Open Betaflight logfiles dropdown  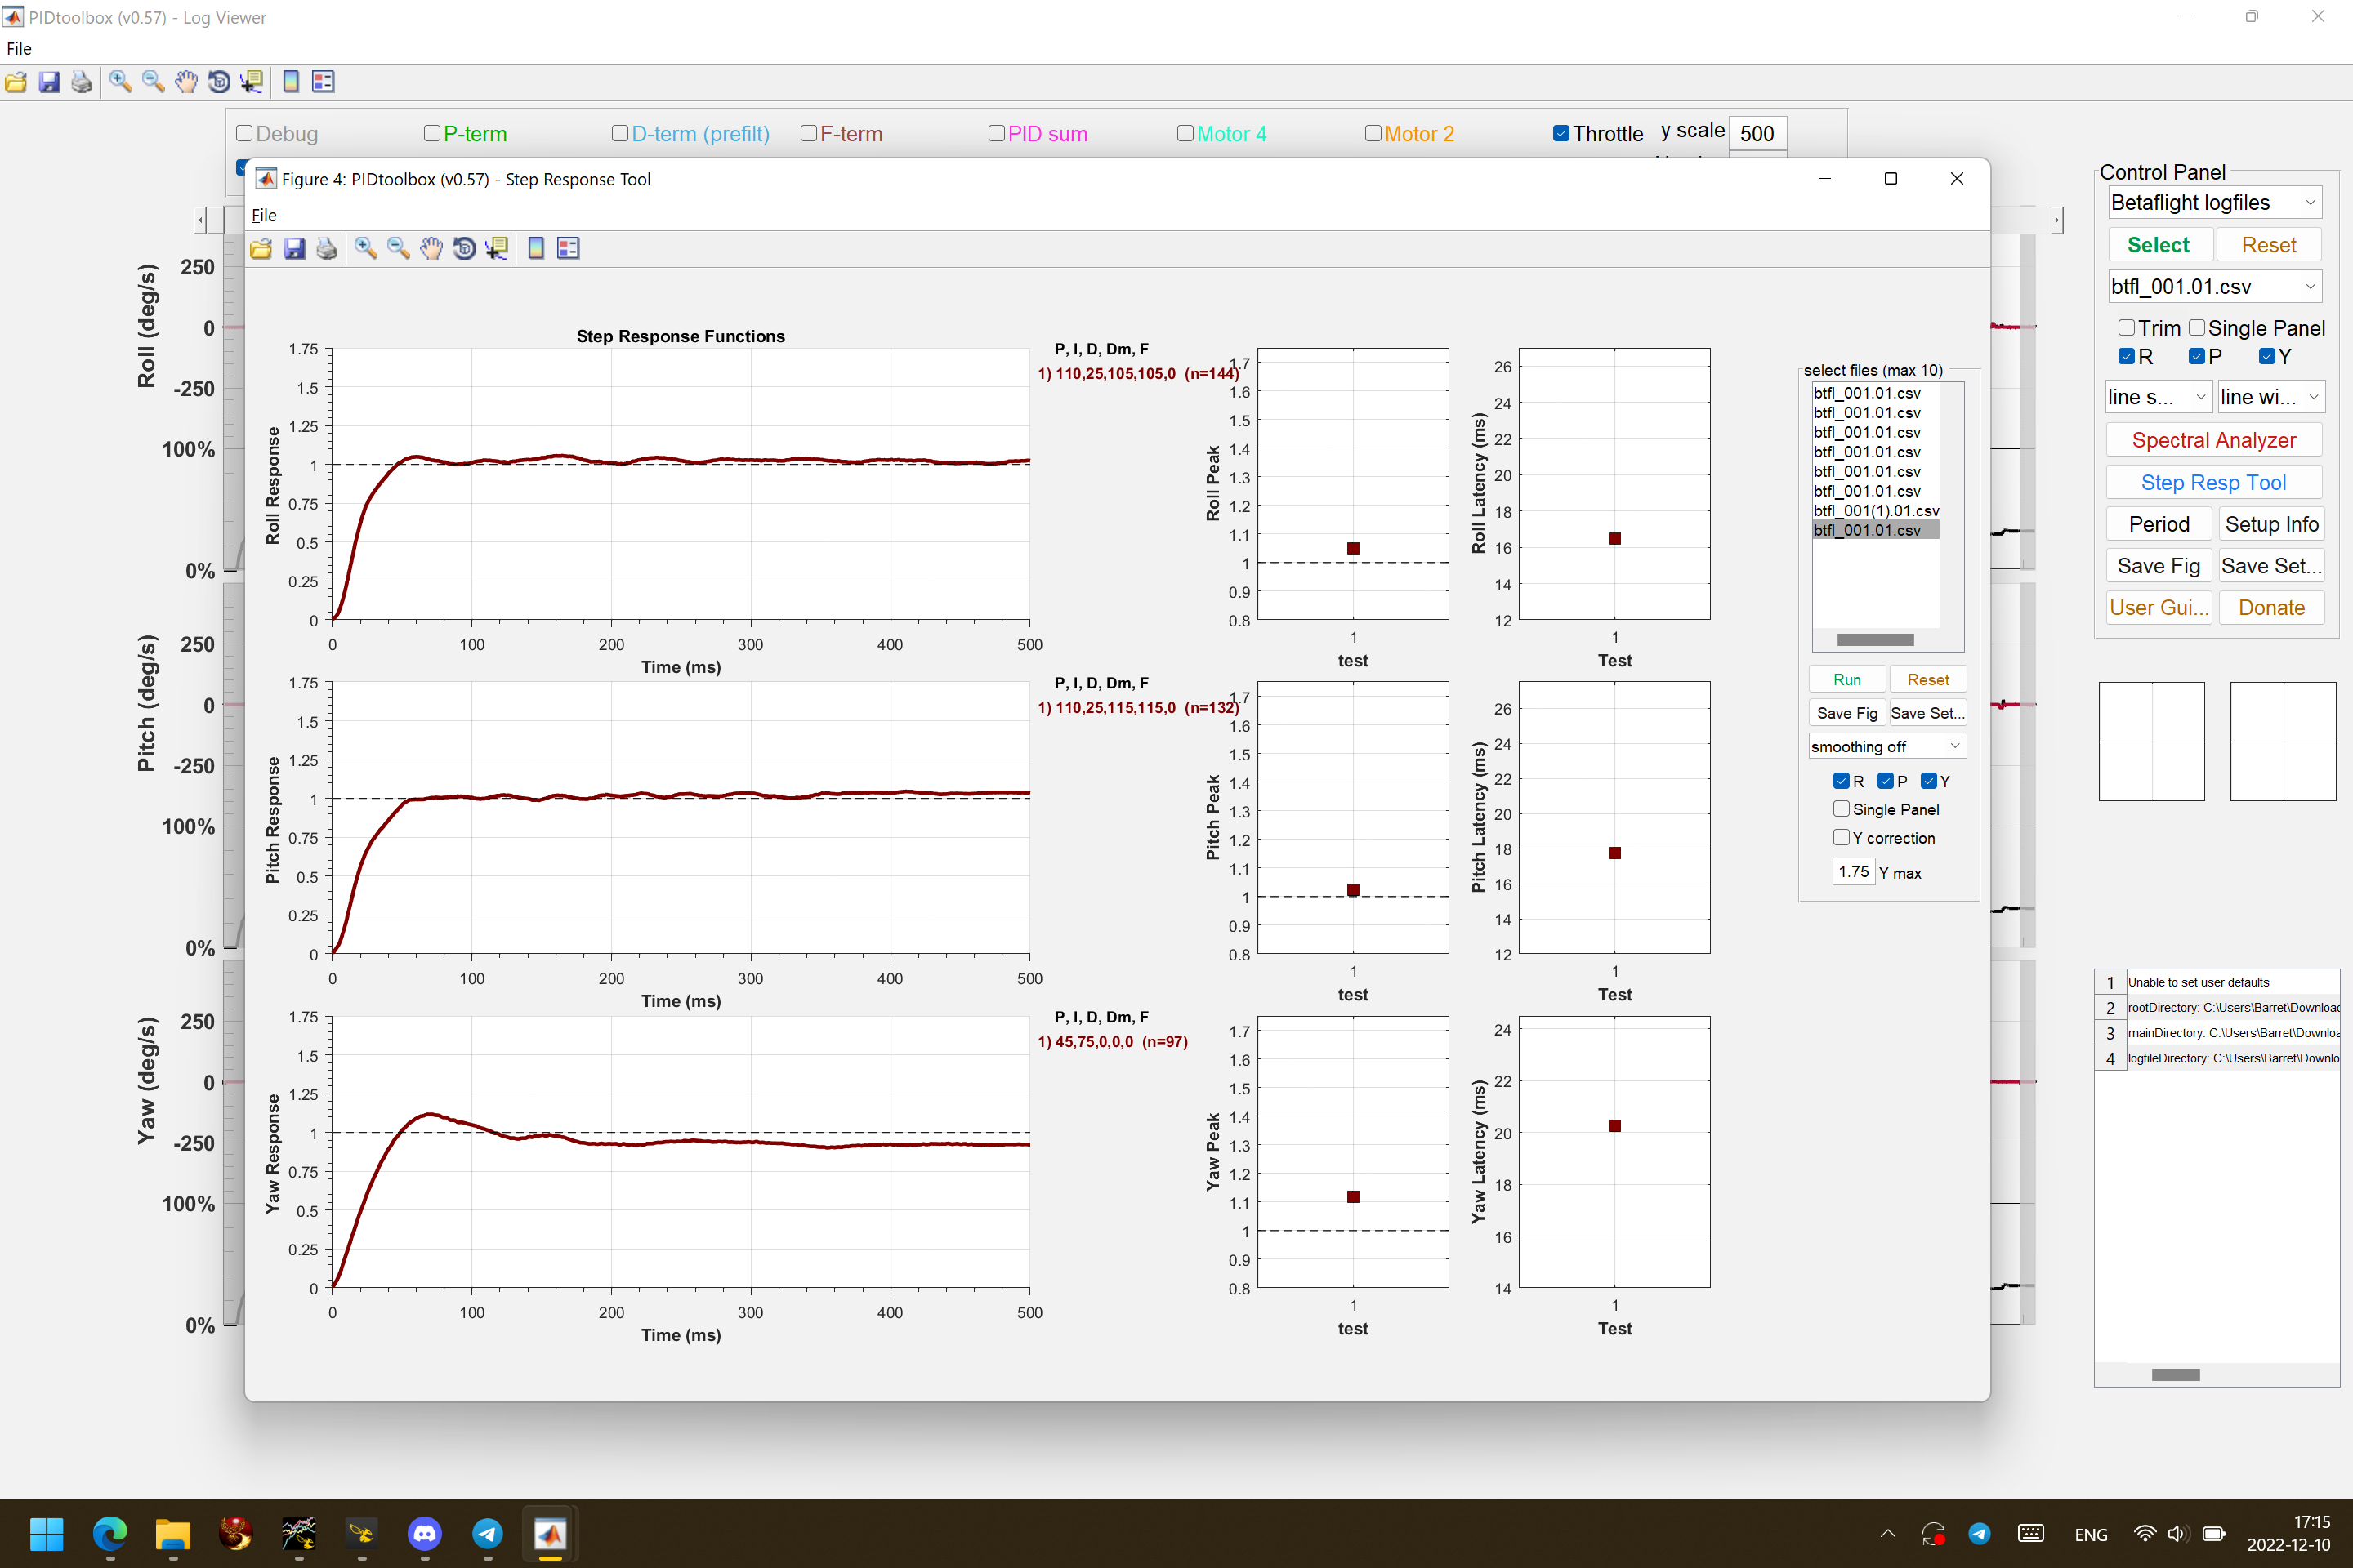pyautogui.click(x=2214, y=202)
